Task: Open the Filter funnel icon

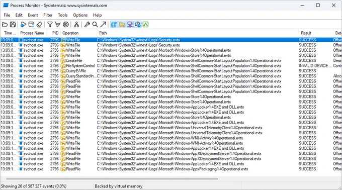Action: (50, 25)
